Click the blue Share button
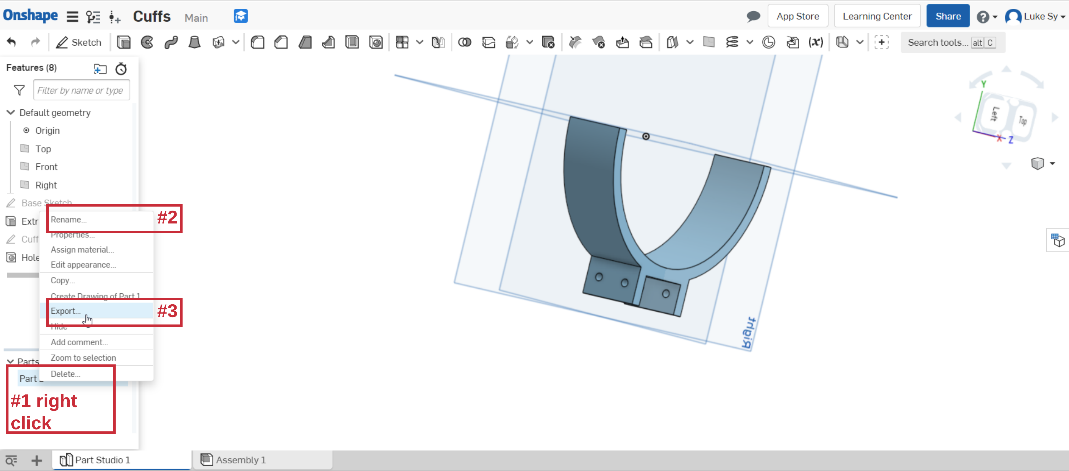Screen dimensions: 1069x471 pyautogui.click(x=948, y=16)
